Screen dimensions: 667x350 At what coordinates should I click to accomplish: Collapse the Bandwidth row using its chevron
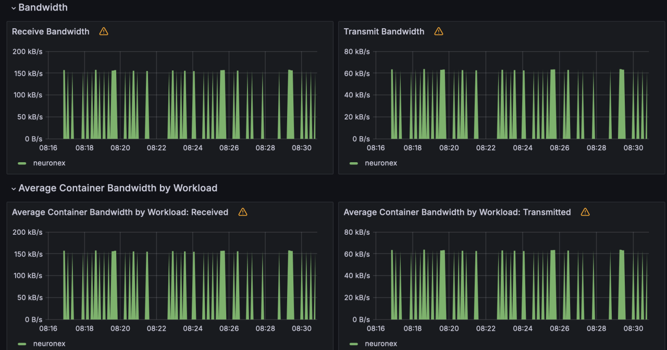tap(14, 8)
